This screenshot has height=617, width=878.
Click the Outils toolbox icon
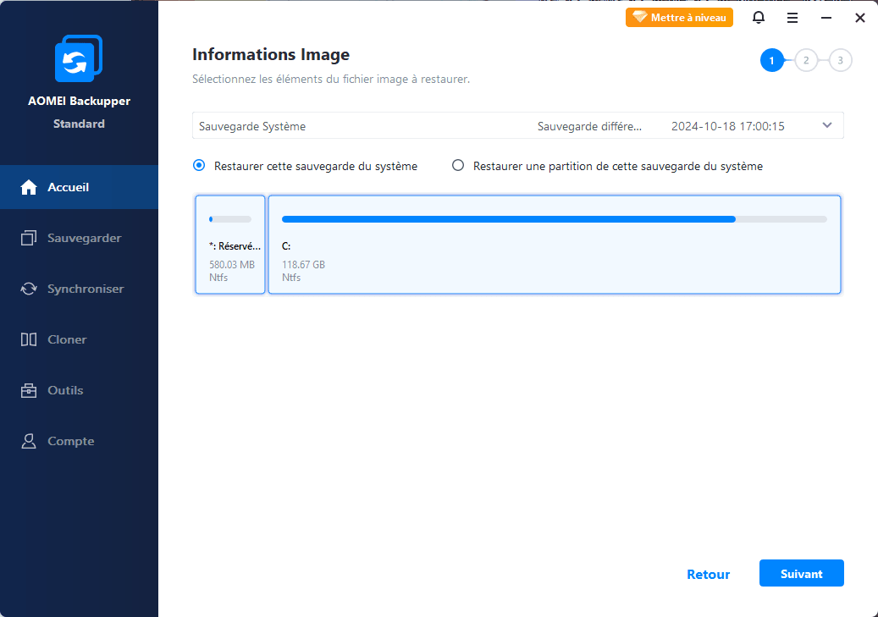[x=29, y=390]
